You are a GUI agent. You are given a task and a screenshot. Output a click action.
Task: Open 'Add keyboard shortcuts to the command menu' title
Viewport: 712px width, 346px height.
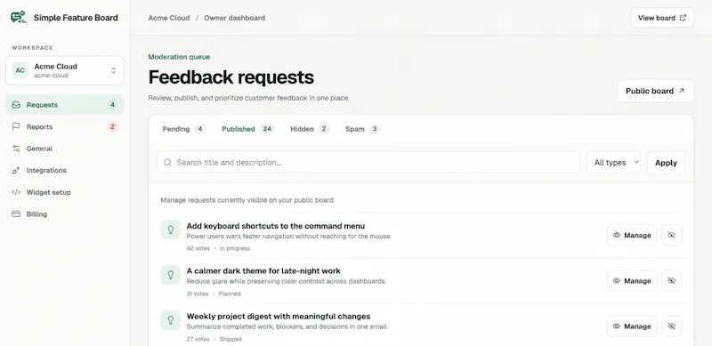coord(276,226)
